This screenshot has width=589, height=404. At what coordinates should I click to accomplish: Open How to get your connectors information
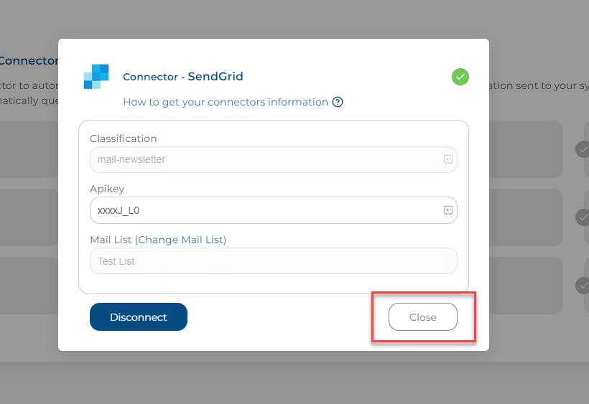[x=226, y=102]
